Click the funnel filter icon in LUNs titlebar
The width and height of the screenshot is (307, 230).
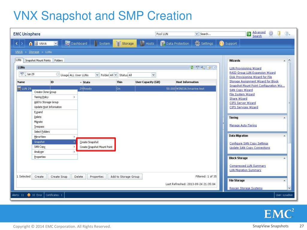click(197, 67)
